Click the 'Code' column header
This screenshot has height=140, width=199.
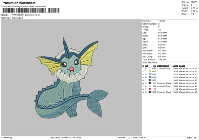tap(175, 66)
